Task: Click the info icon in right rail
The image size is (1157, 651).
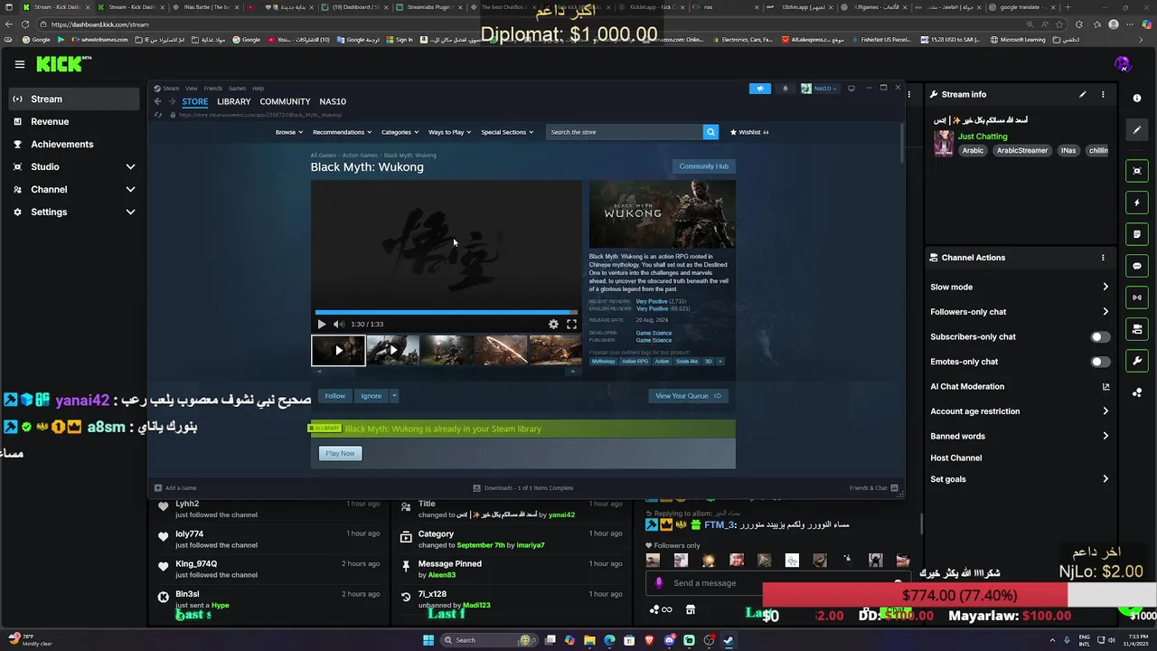Action: pyautogui.click(x=1137, y=98)
